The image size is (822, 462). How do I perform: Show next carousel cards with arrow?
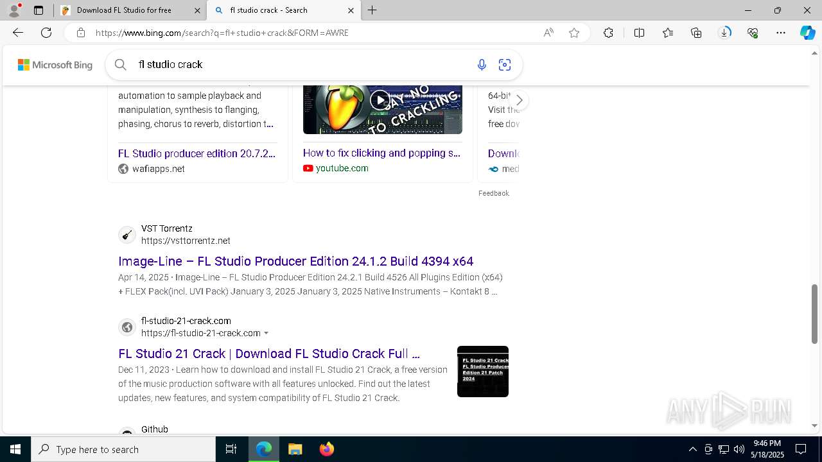pyautogui.click(x=519, y=100)
